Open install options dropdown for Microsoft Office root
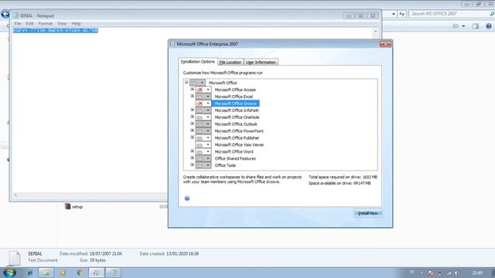Image resolution: width=495 pixels, height=278 pixels. 198,83
